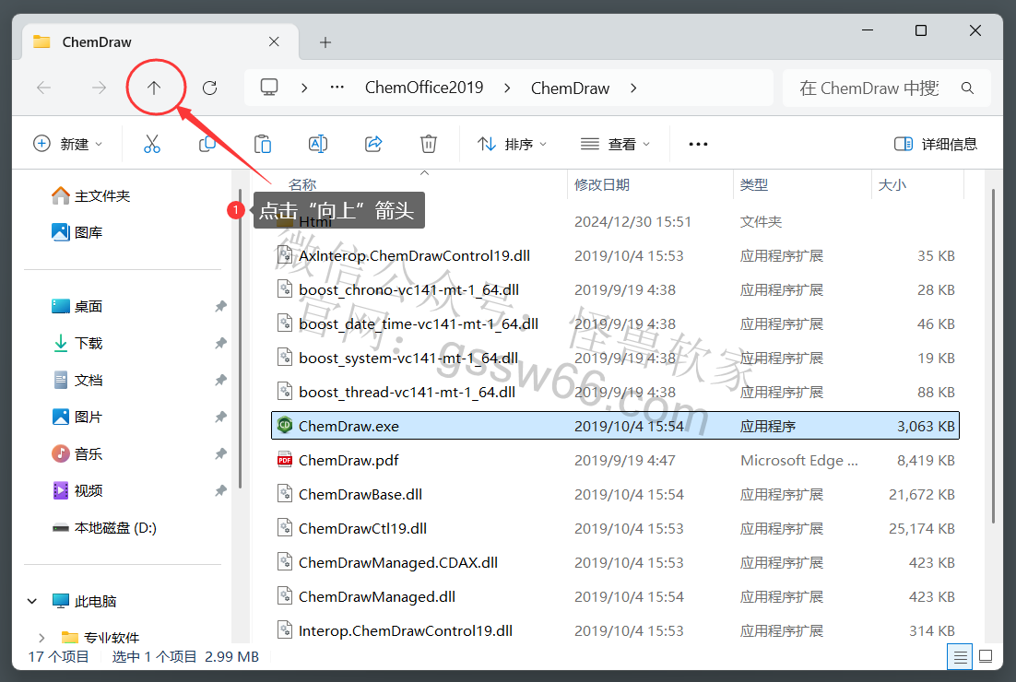Go back with the left arrow
This screenshot has width=1016, height=682.
point(44,88)
